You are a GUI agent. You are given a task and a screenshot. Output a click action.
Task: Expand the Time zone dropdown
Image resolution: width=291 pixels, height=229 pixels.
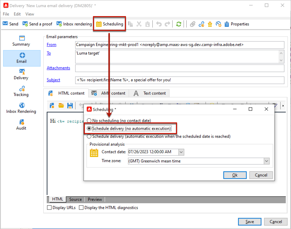267,161
